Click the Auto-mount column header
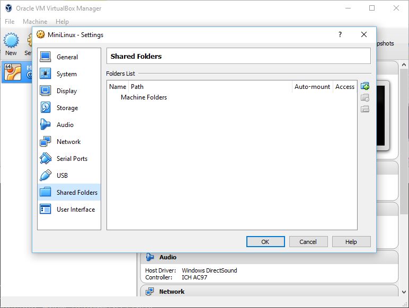Viewport: 409px width, 308px height. 312,86
